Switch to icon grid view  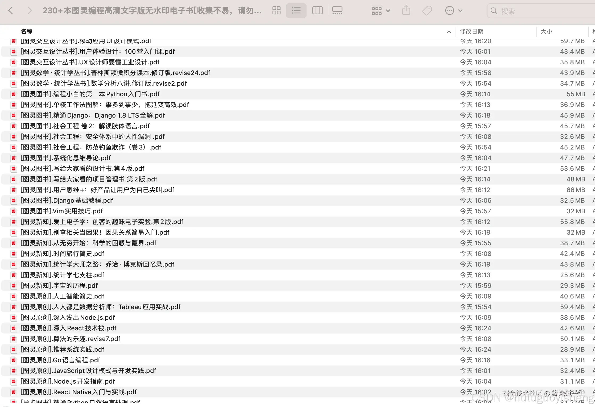click(x=276, y=11)
